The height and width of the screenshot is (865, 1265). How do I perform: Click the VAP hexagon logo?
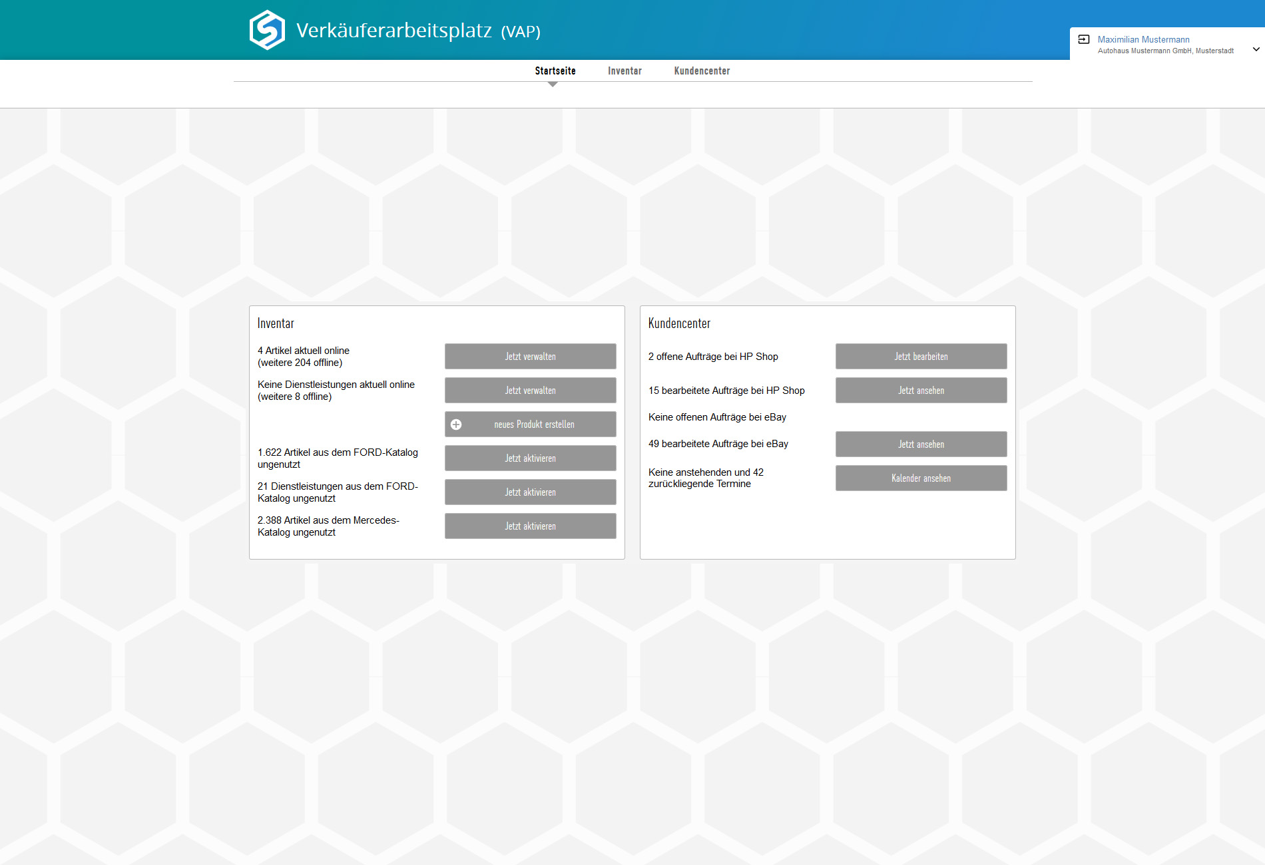[x=267, y=30]
